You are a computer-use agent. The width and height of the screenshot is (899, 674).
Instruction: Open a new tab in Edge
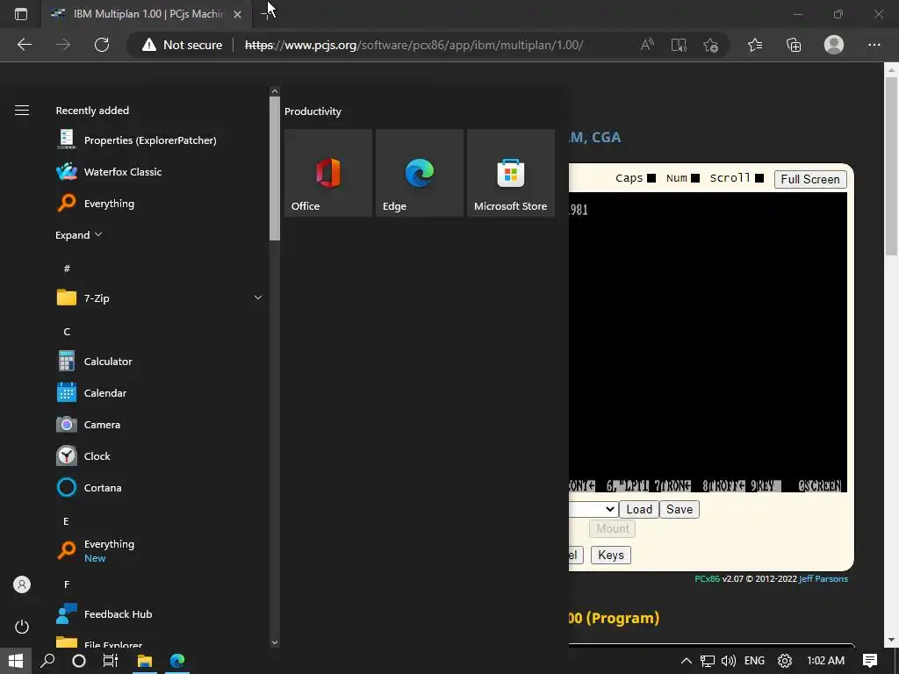[268, 14]
